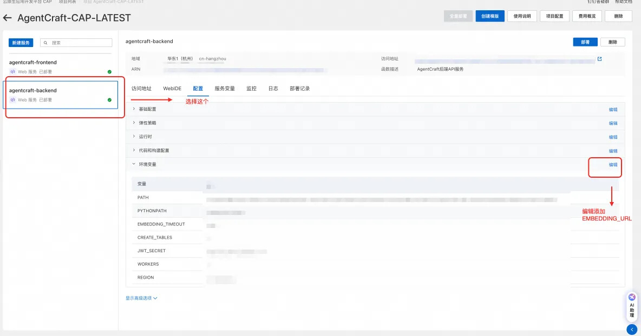The image size is (641, 336).
Task: Open the WebIDE tab
Action: 172,89
